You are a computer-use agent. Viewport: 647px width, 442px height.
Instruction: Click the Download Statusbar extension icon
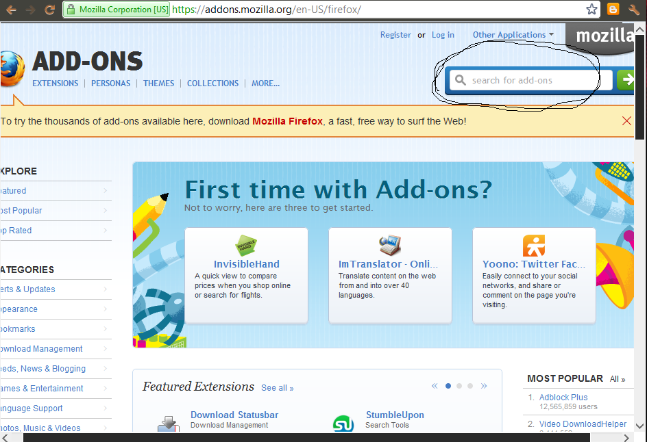[169, 424]
